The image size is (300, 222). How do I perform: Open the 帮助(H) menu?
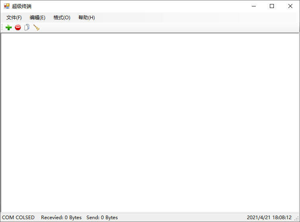pos(86,18)
